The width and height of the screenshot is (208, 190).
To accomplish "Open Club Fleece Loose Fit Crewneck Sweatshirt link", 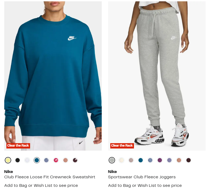I will (50, 177).
